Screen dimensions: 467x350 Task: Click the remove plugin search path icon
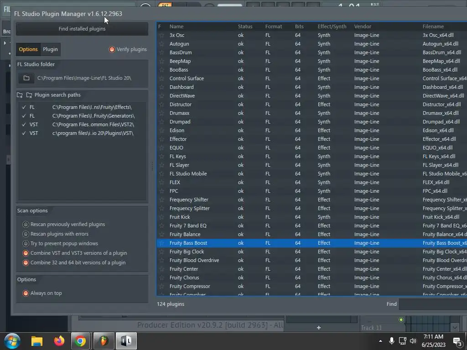[x=29, y=95]
